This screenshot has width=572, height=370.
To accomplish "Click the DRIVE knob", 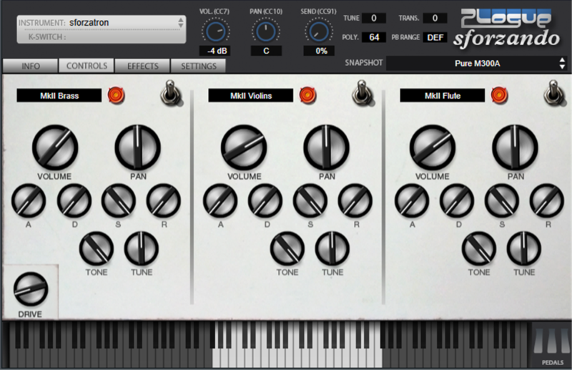I will 30,289.
